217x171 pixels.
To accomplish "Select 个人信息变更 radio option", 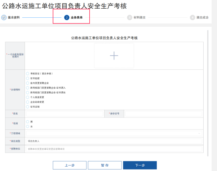I will 27,97.
